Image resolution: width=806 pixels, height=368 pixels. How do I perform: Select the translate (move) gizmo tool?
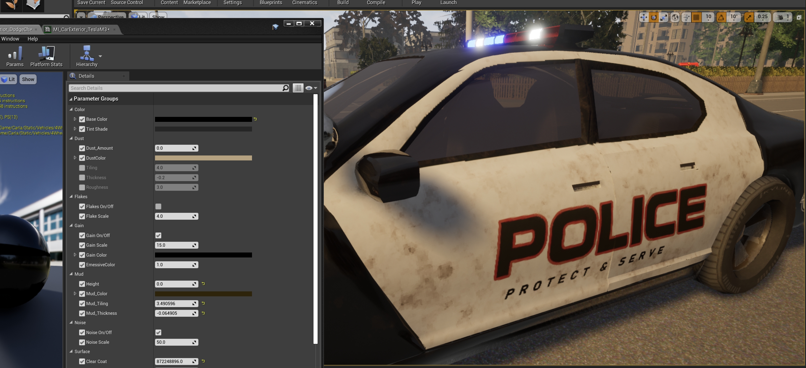pos(643,17)
